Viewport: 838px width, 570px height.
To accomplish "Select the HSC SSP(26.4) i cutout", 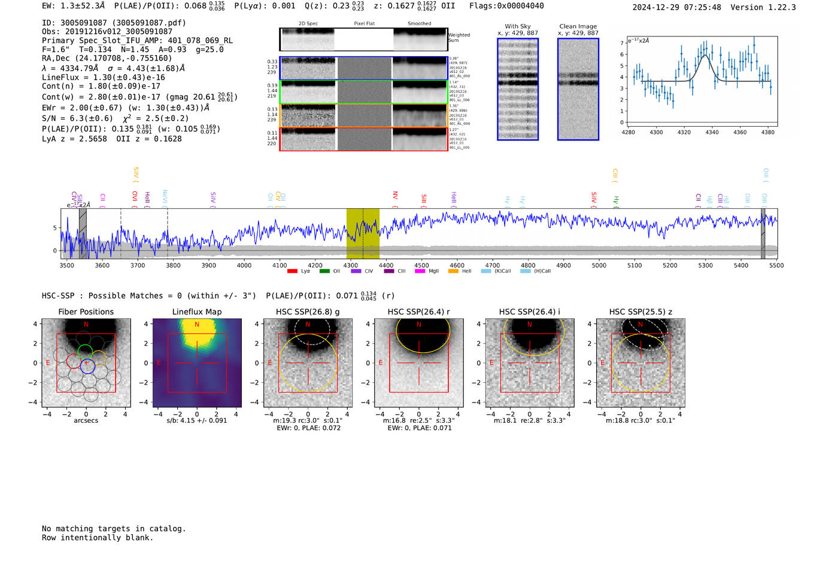I will tap(530, 362).
